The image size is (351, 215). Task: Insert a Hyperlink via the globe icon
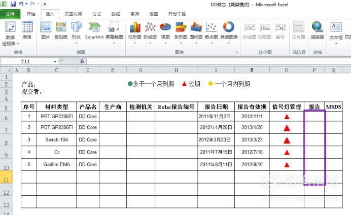click(317, 27)
